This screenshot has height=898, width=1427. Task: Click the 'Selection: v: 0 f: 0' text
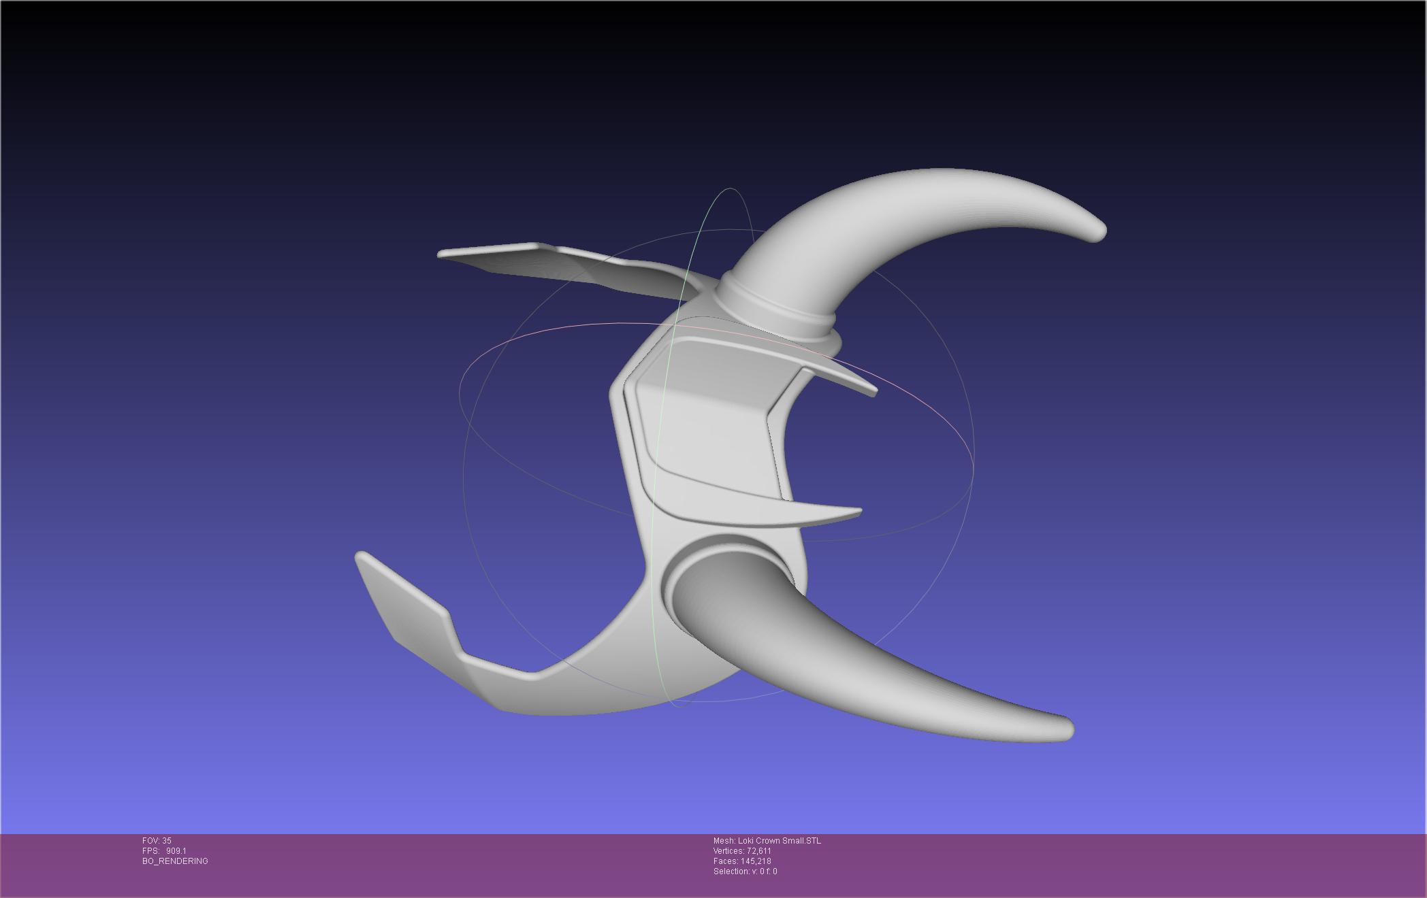[745, 871]
